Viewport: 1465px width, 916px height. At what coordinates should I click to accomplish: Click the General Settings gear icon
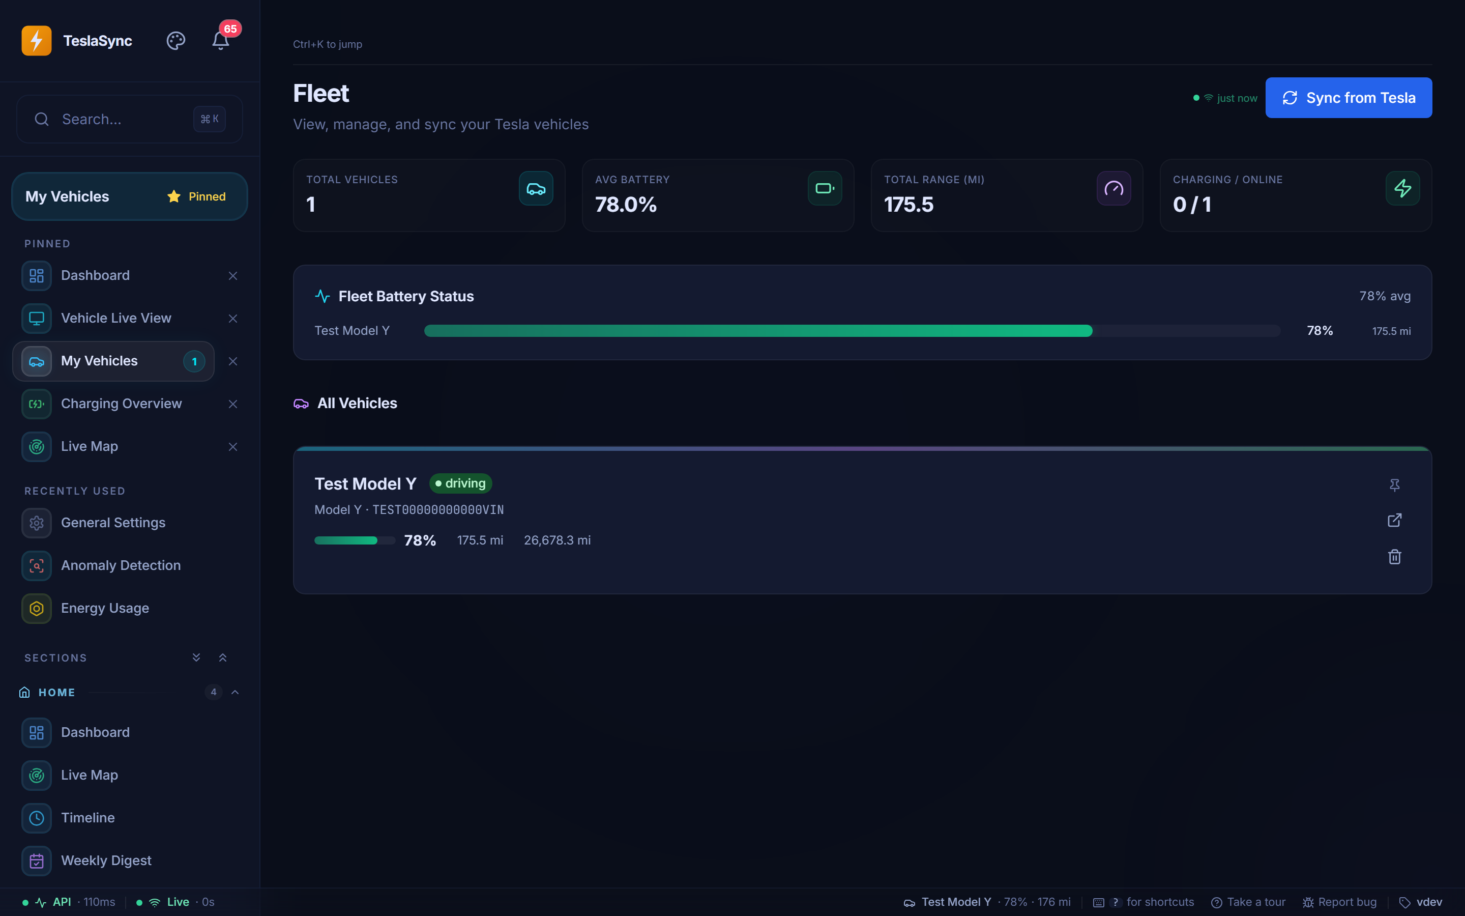coord(36,523)
